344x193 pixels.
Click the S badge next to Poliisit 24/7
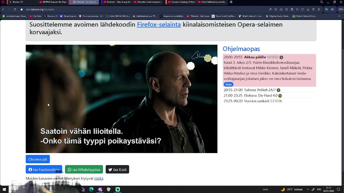[x=278, y=90]
